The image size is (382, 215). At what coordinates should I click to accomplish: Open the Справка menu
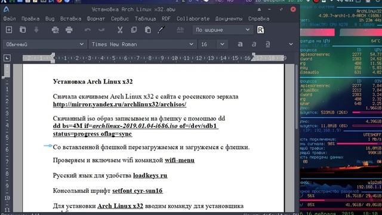258,19
